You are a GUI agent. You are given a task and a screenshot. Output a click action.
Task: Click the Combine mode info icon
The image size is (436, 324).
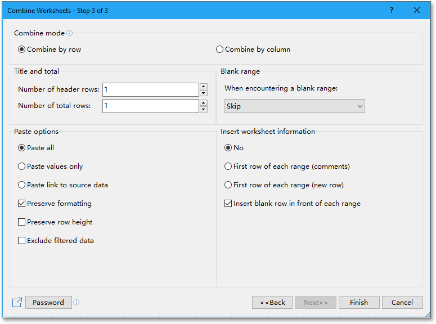(x=70, y=33)
